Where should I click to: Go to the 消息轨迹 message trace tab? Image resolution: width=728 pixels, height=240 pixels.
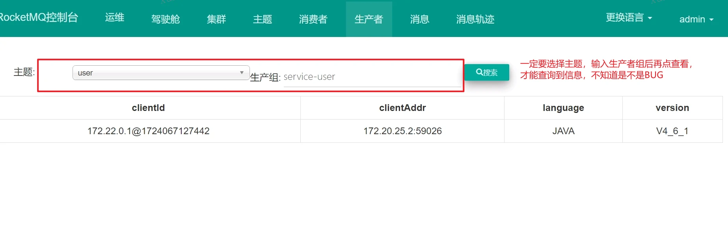tap(475, 19)
